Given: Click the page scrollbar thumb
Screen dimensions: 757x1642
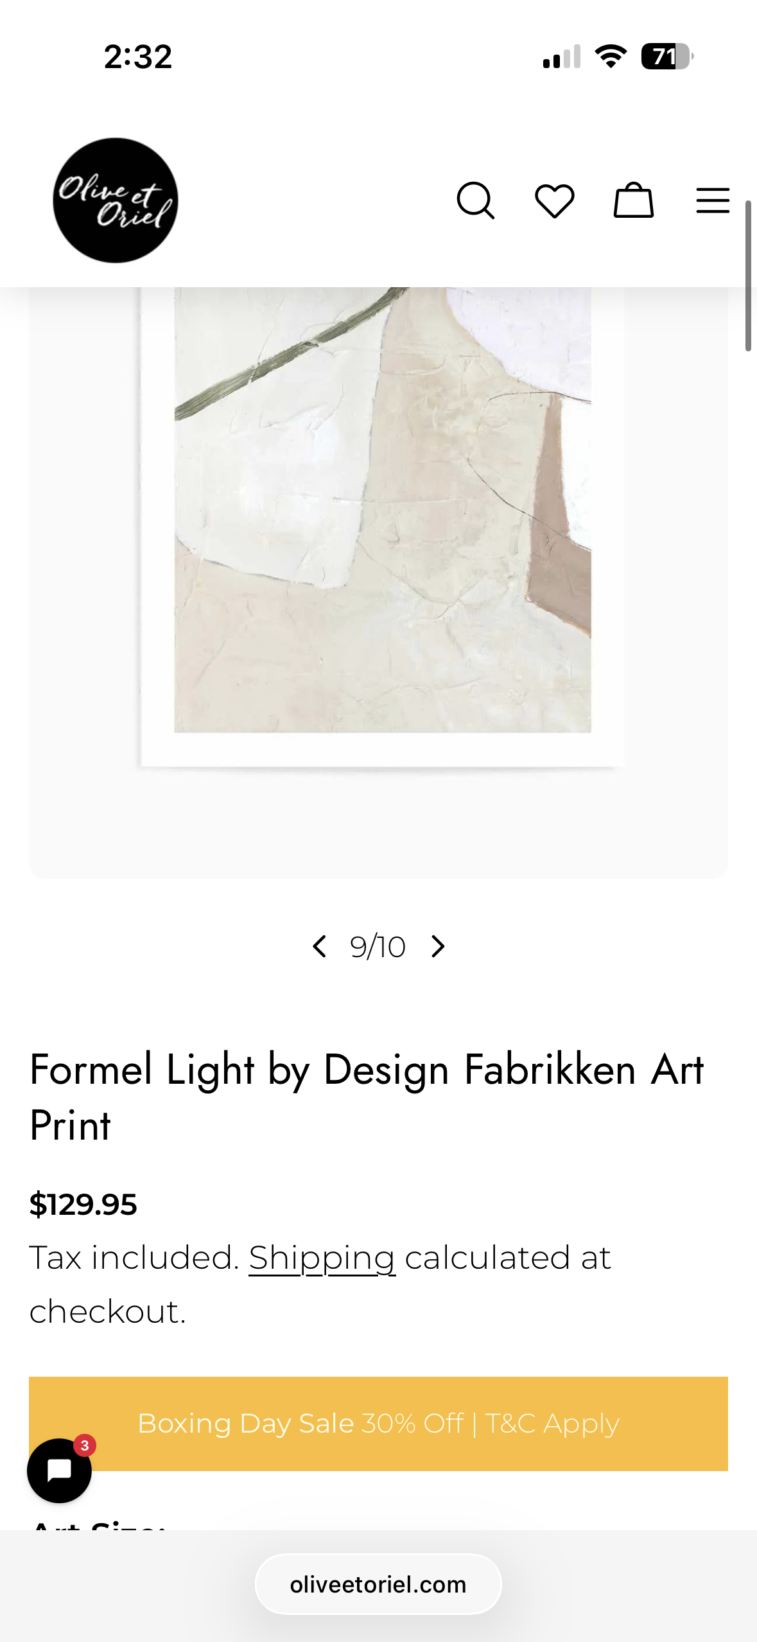Looking at the screenshot, I should 748,276.
